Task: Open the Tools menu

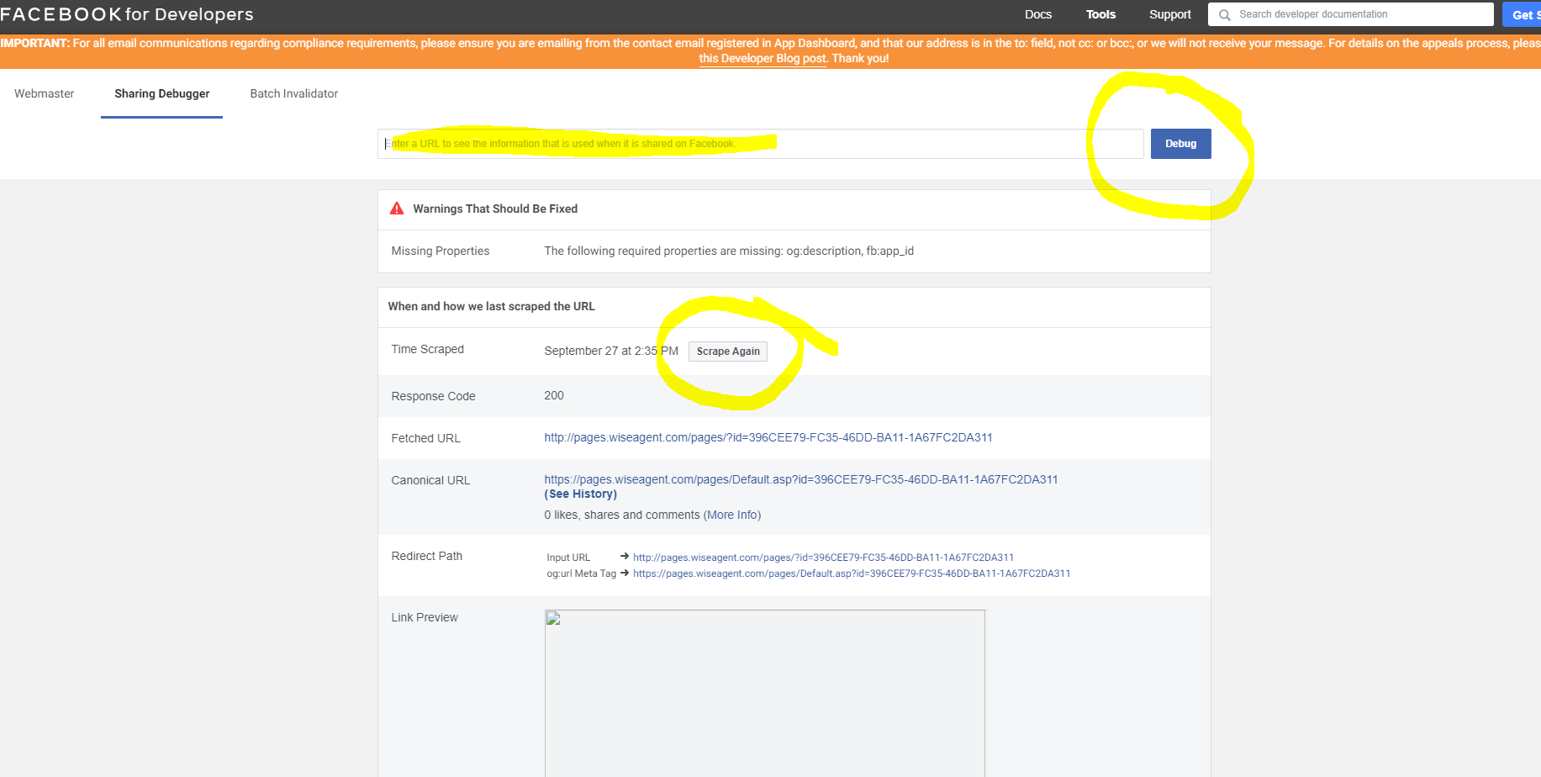Action: [1100, 14]
